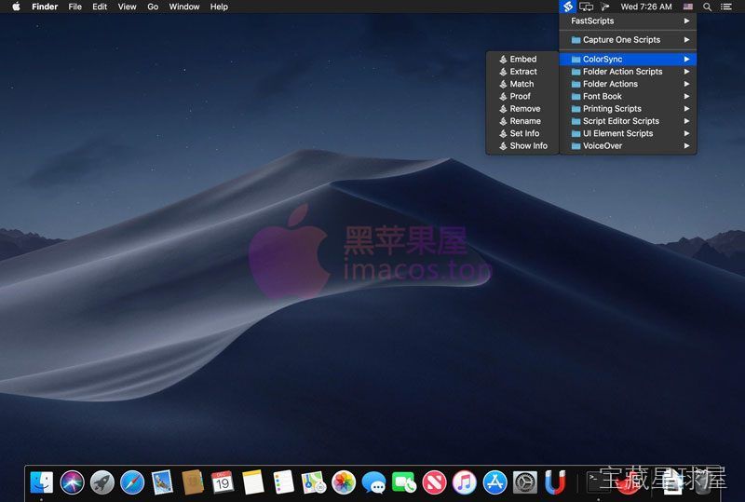The width and height of the screenshot is (745, 502).
Task: Expand the Printing Scripts folder
Action: click(x=628, y=108)
